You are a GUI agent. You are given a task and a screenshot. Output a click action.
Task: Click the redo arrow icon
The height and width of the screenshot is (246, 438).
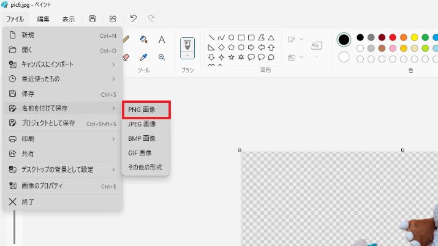click(151, 19)
